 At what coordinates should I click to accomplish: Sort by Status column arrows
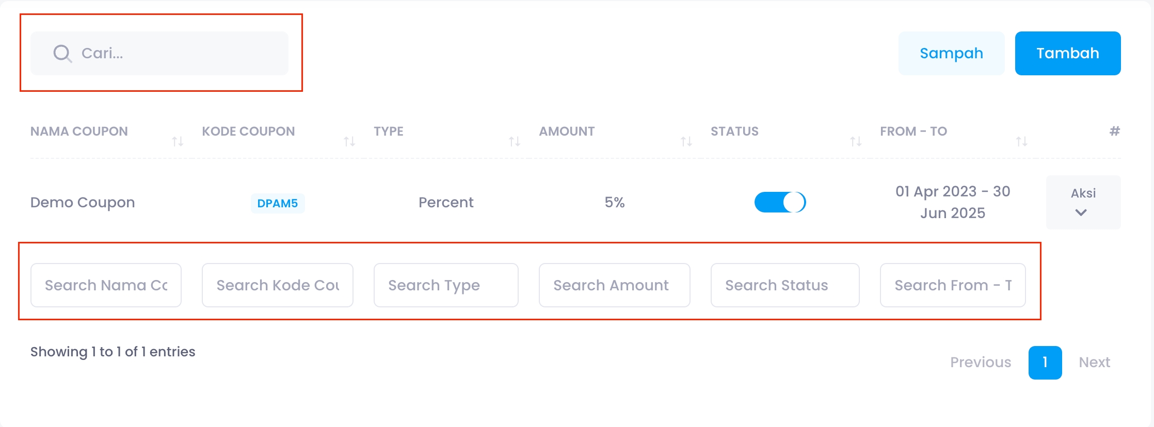point(856,141)
